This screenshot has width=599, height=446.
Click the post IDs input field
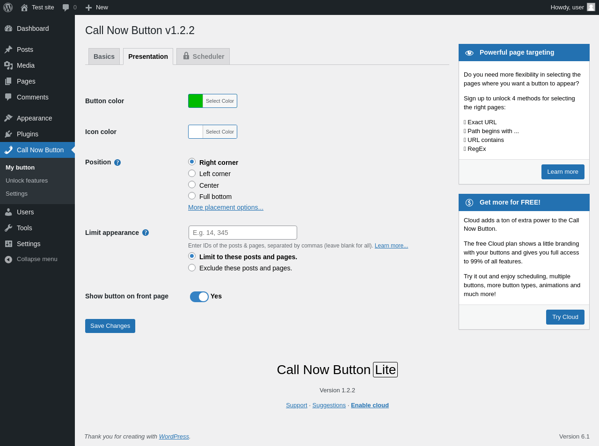point(243,233)
